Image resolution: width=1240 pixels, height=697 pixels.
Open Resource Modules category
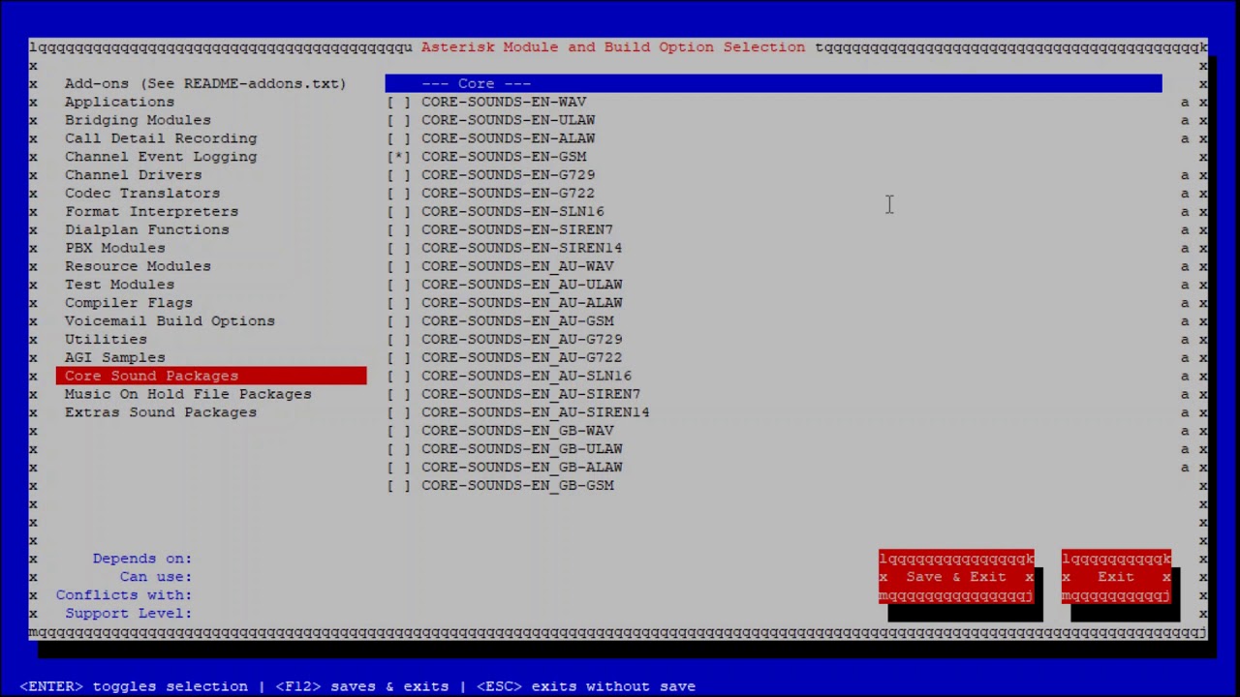tap(138, 266)
